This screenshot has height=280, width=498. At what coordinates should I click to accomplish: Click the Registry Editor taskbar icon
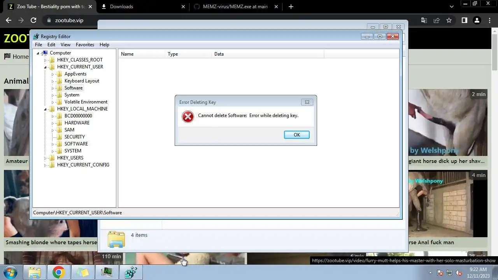tap(131, 272)
